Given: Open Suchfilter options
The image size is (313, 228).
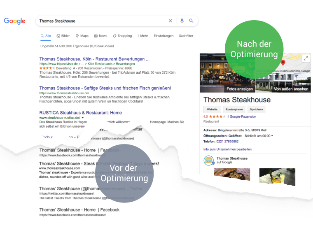Looking at the screenshot, I should click(x=186, y=36).
